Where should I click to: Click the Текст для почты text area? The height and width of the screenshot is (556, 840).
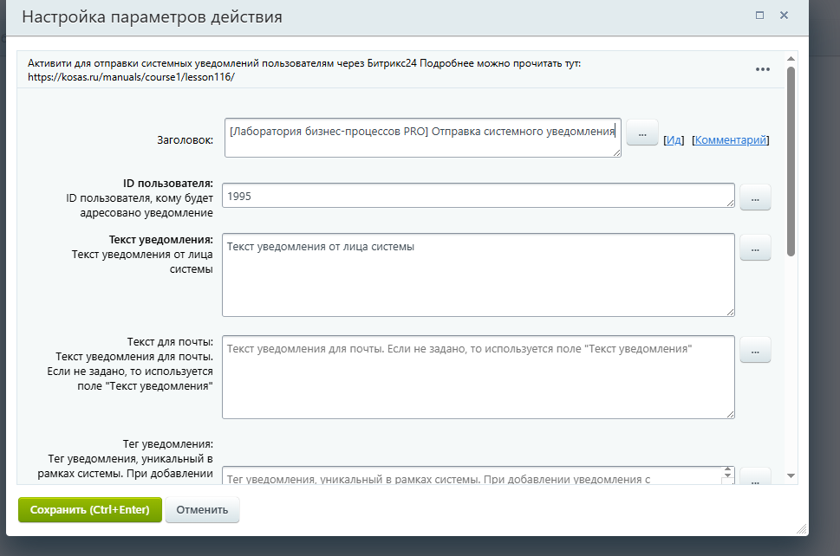tap(477, 377)
